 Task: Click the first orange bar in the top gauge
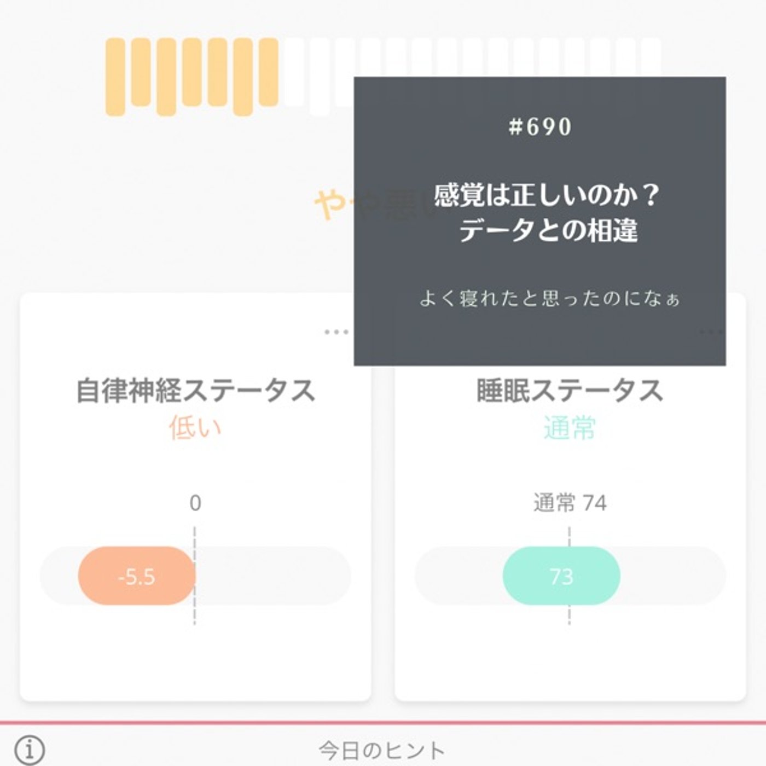coord(115,77)
